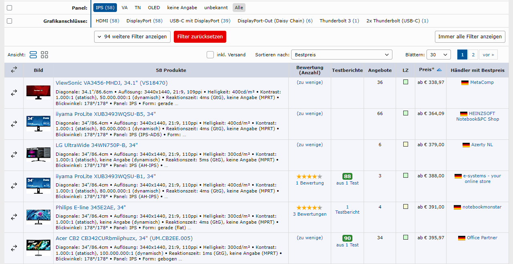Screen dimensions: 513x264
Task: Open notebookmonstar dealer link
Action: point(482,207)
